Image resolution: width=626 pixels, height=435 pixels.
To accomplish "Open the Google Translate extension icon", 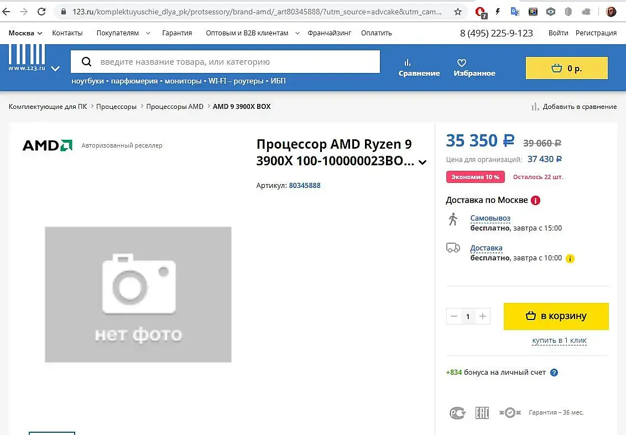I will (x=515, y=12).
